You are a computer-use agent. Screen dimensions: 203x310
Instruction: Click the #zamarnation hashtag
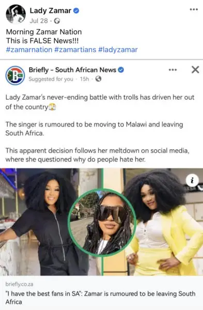click(29, 50)
